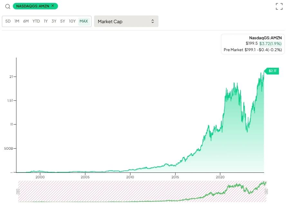Click the 2005 x-axis label

point(85,177)
